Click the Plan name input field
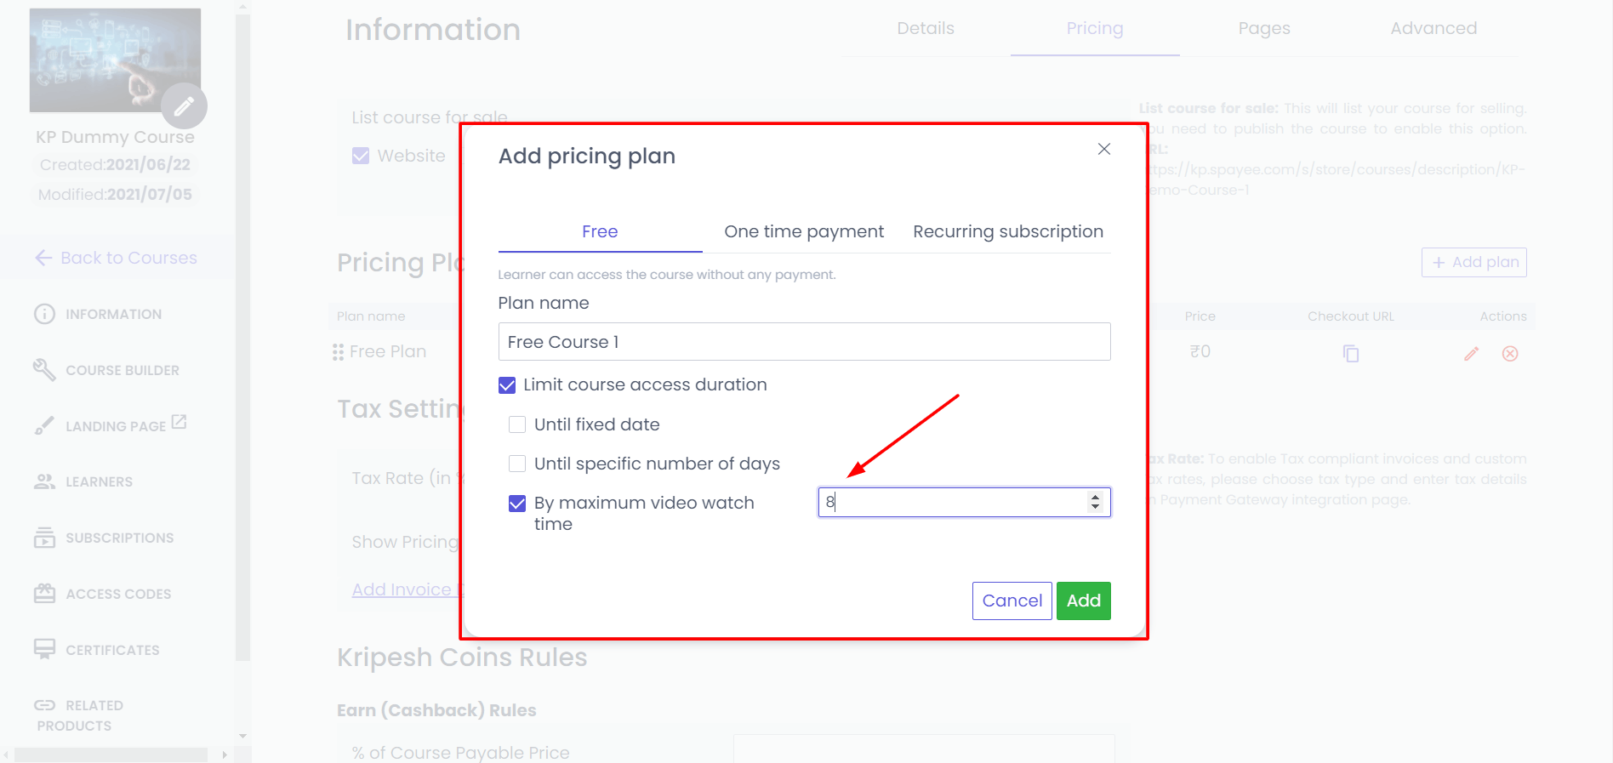Screen dimensions: 1613x763 pyautogui.click(x=804, y=342)
